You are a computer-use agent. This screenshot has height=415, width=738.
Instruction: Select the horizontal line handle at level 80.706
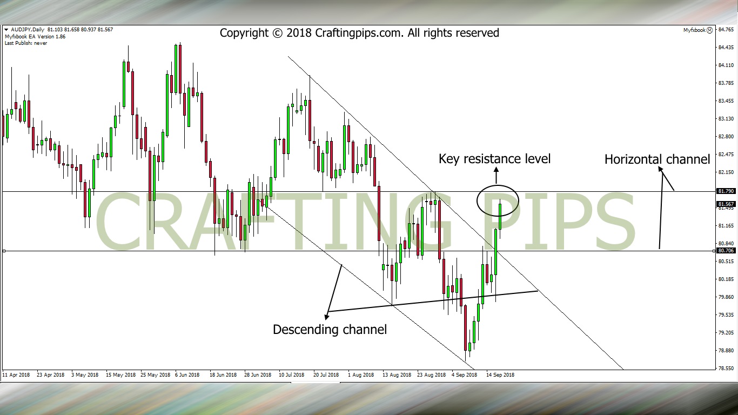4,251
